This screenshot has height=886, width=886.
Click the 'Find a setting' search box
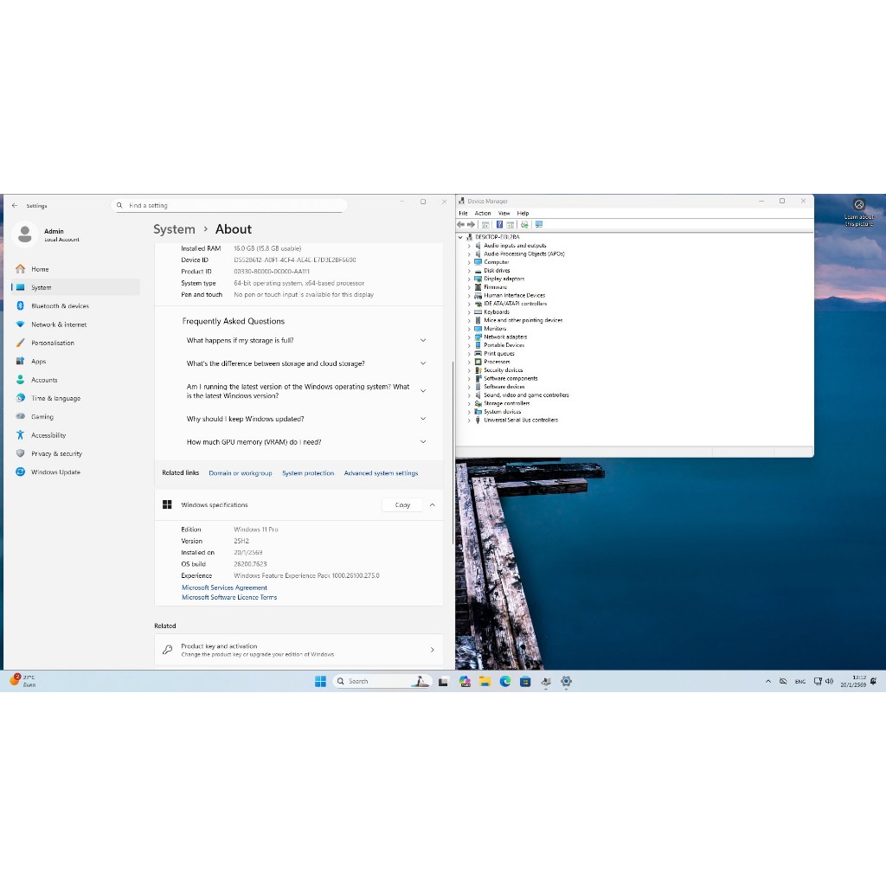(232, 206)
